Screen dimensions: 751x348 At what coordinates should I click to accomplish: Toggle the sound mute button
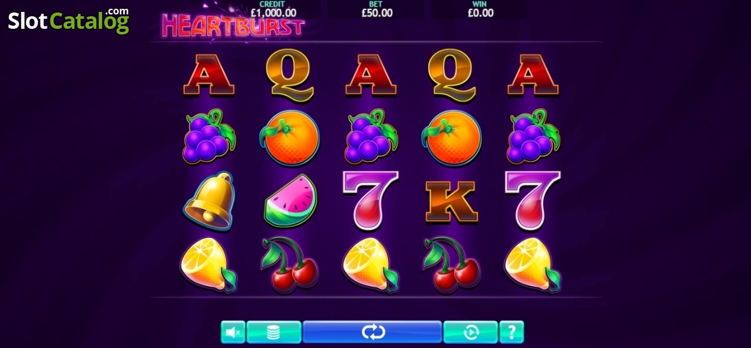click(233, 332)
